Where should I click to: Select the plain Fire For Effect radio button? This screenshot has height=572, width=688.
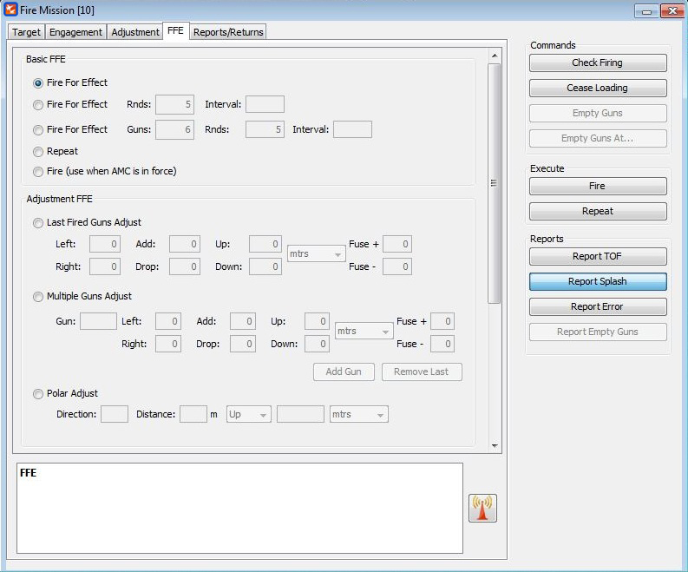(x=38, y=83)
